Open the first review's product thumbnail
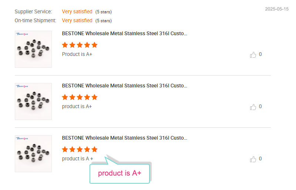Image resolution: width=296 pixels, height=190 pixels. [x=33, y=49]
